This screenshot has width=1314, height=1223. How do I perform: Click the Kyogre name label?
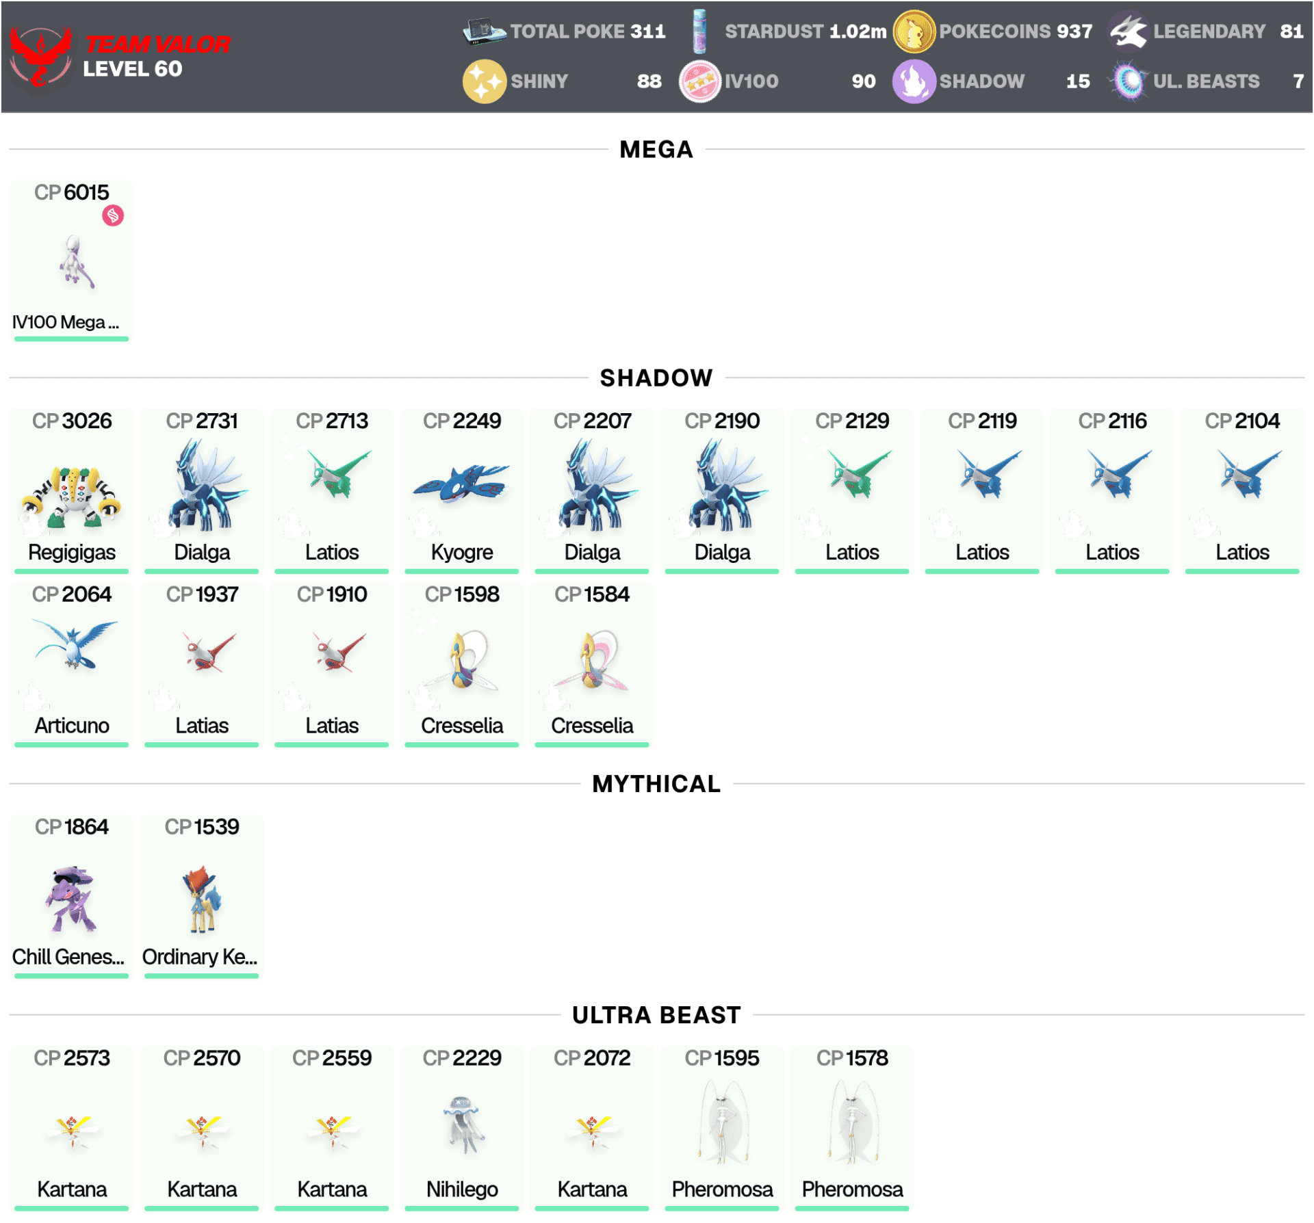(462, 552)
